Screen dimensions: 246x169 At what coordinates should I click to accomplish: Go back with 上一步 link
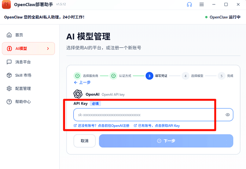[82, 82]
